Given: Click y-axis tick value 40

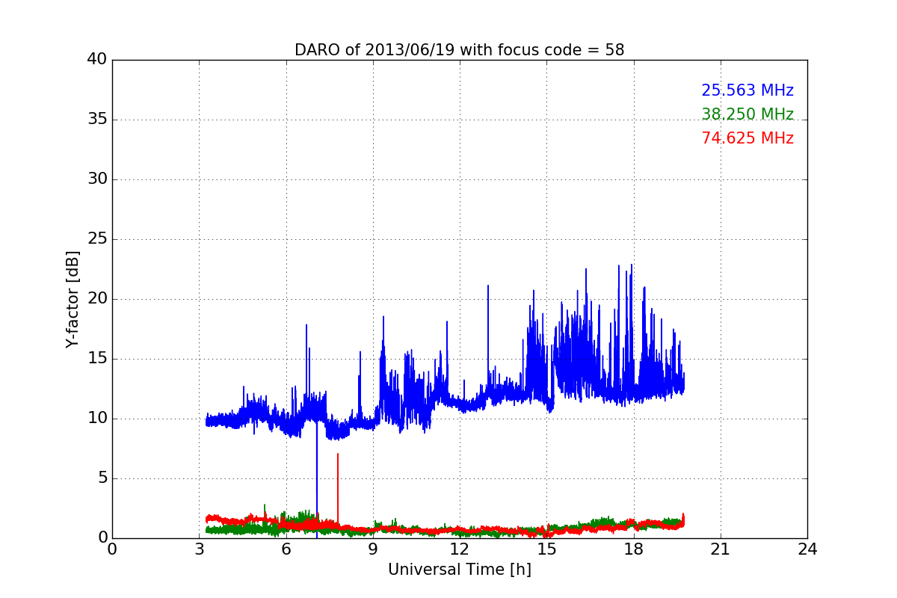Looking at the screenshot, I should pyautogui.click(x=97, y=59).
